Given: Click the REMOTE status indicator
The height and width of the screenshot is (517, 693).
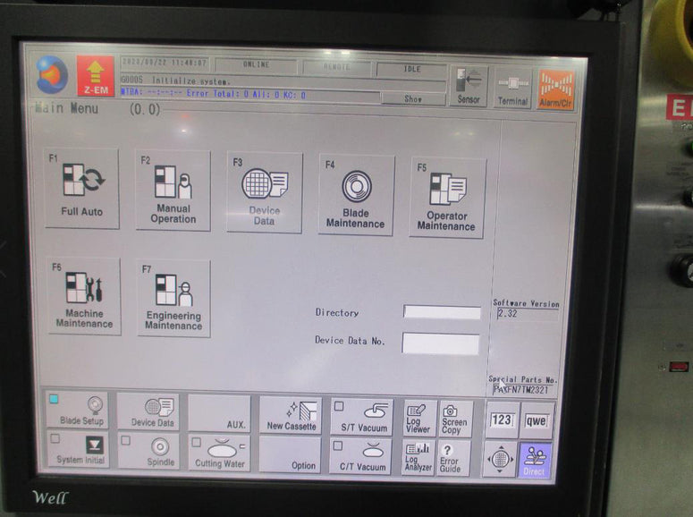Looking at the screenshot, I should coord(337,67).
